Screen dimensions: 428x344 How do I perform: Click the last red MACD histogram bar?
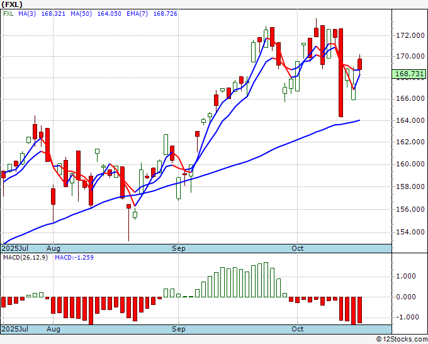tap(360, 310)
